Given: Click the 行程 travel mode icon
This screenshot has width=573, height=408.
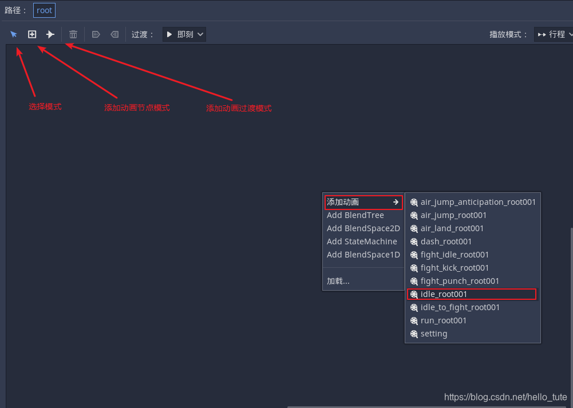Looking at the screenshot, I should click(542, 35).
